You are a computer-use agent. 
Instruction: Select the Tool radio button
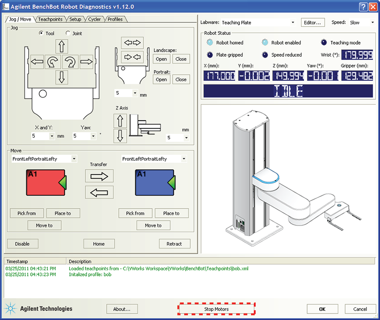pyautogui.click(x=41, y=33)
